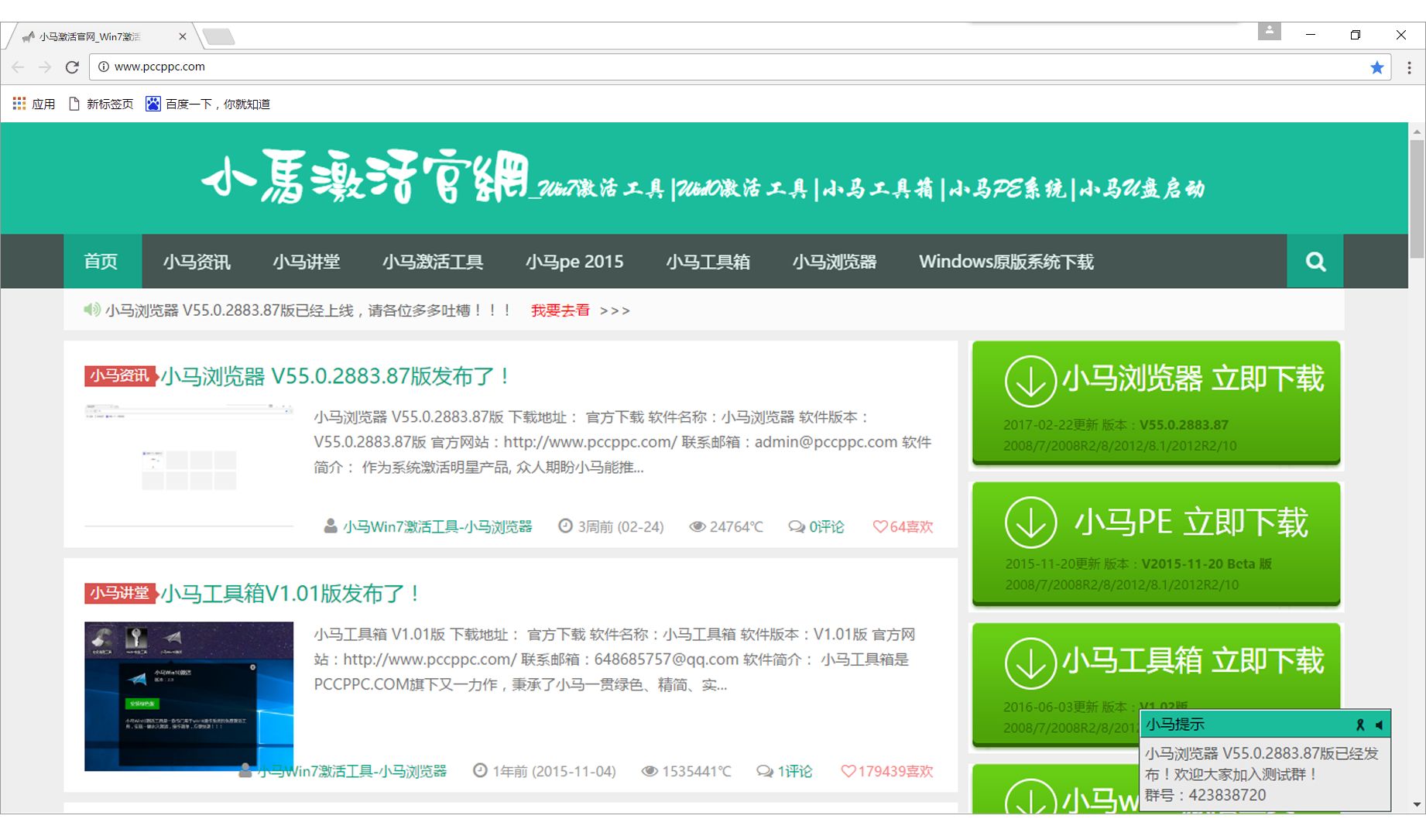Viewport: 1426px width, 836px height.
Task: Click the red 小马资讯 category tag
Action: [x=119, y=375]
